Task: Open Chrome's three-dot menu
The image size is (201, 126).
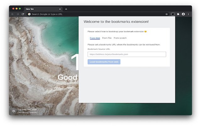Action: click(x=188, y=14)
